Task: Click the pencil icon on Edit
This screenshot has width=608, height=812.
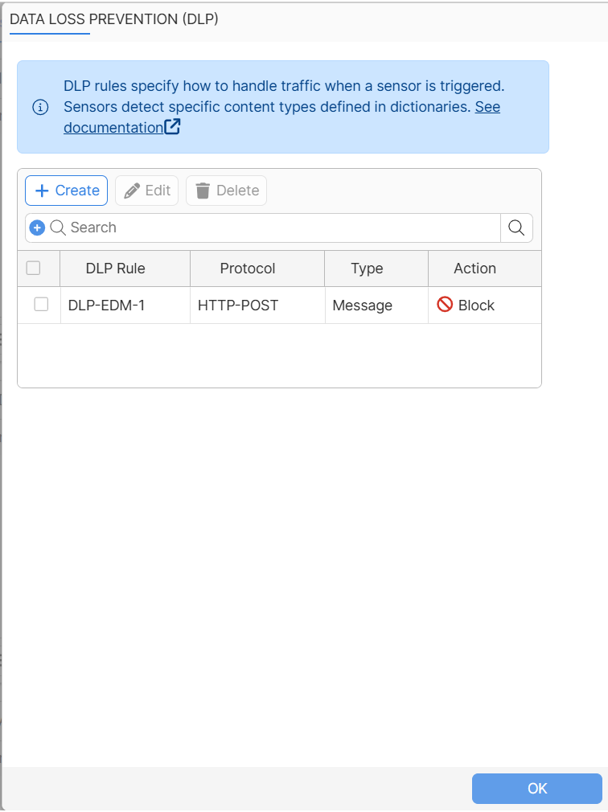Action: tap(132, 191)
